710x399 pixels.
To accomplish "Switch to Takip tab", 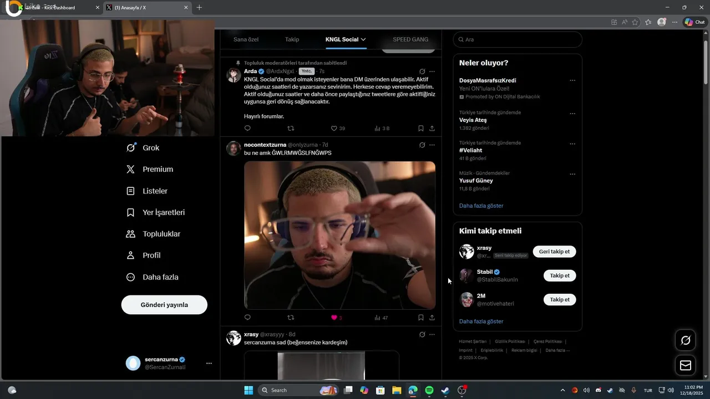I will [x=292, y=39].
